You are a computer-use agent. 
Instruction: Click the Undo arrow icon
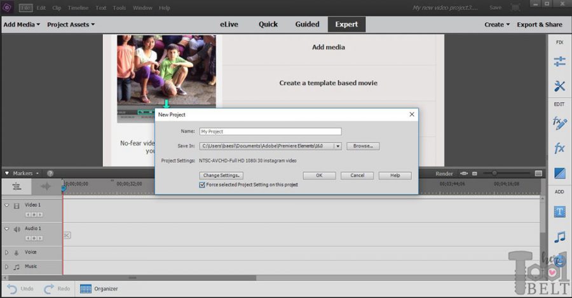click(x=12, y=289)
